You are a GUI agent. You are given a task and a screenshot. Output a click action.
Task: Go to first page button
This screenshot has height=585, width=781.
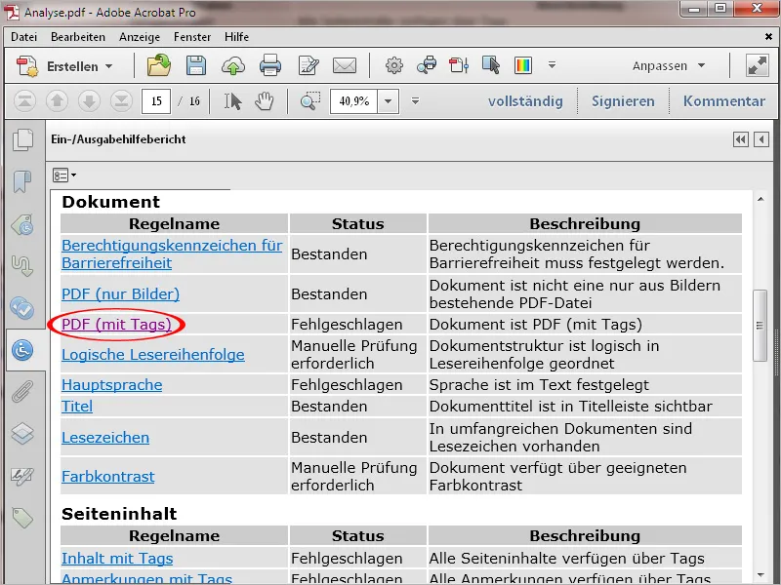click(x=25, y=101)
